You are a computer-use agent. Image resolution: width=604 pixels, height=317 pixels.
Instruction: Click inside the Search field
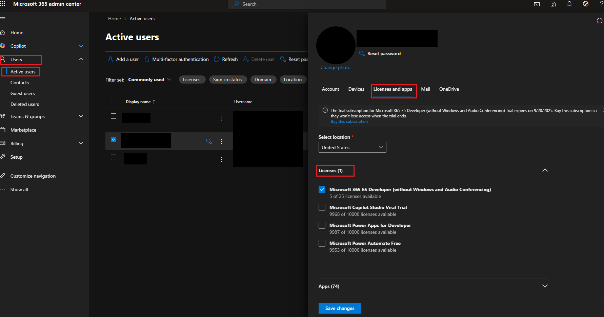(307, 4)
